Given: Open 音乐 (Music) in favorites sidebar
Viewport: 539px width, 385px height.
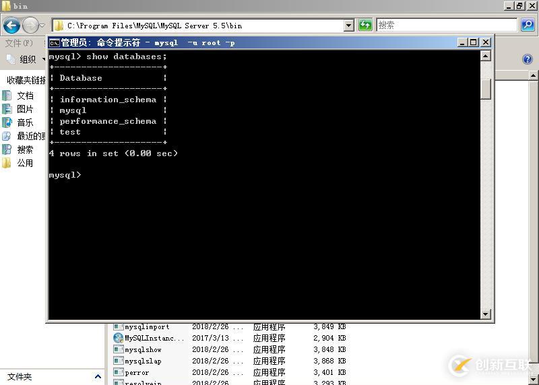Looking at the screenshot, I should [x=25, y=123].
